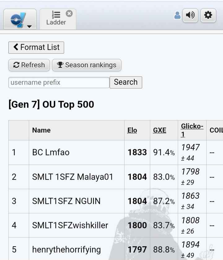
Task: Open player BC Lmfao's entry
Action: click(51, 153)
